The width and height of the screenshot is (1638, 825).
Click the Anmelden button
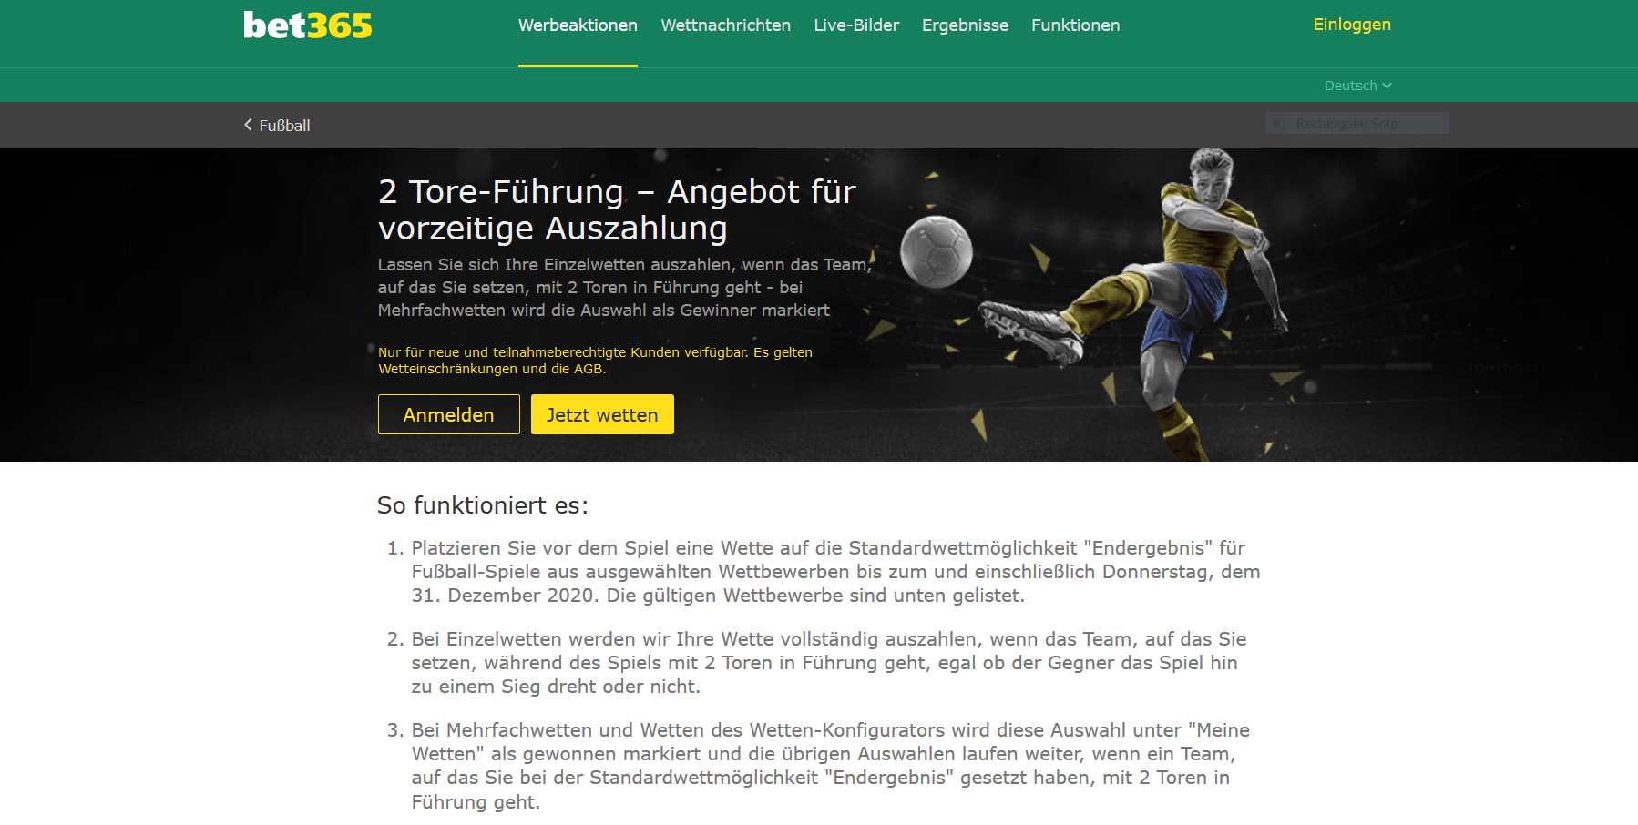(449, 414)
